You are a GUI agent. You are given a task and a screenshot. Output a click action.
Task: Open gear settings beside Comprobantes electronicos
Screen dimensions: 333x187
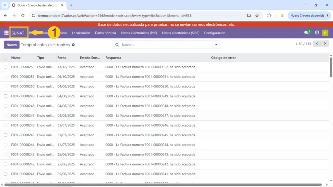(73, 45)
